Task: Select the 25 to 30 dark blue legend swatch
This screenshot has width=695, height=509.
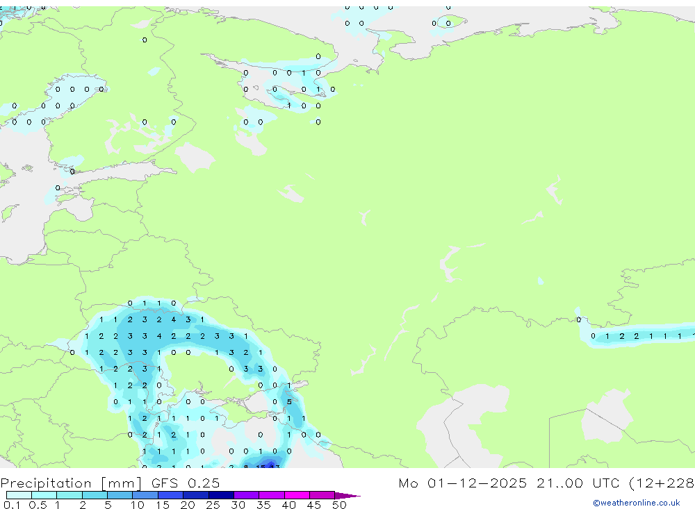Action: [221, 495]
